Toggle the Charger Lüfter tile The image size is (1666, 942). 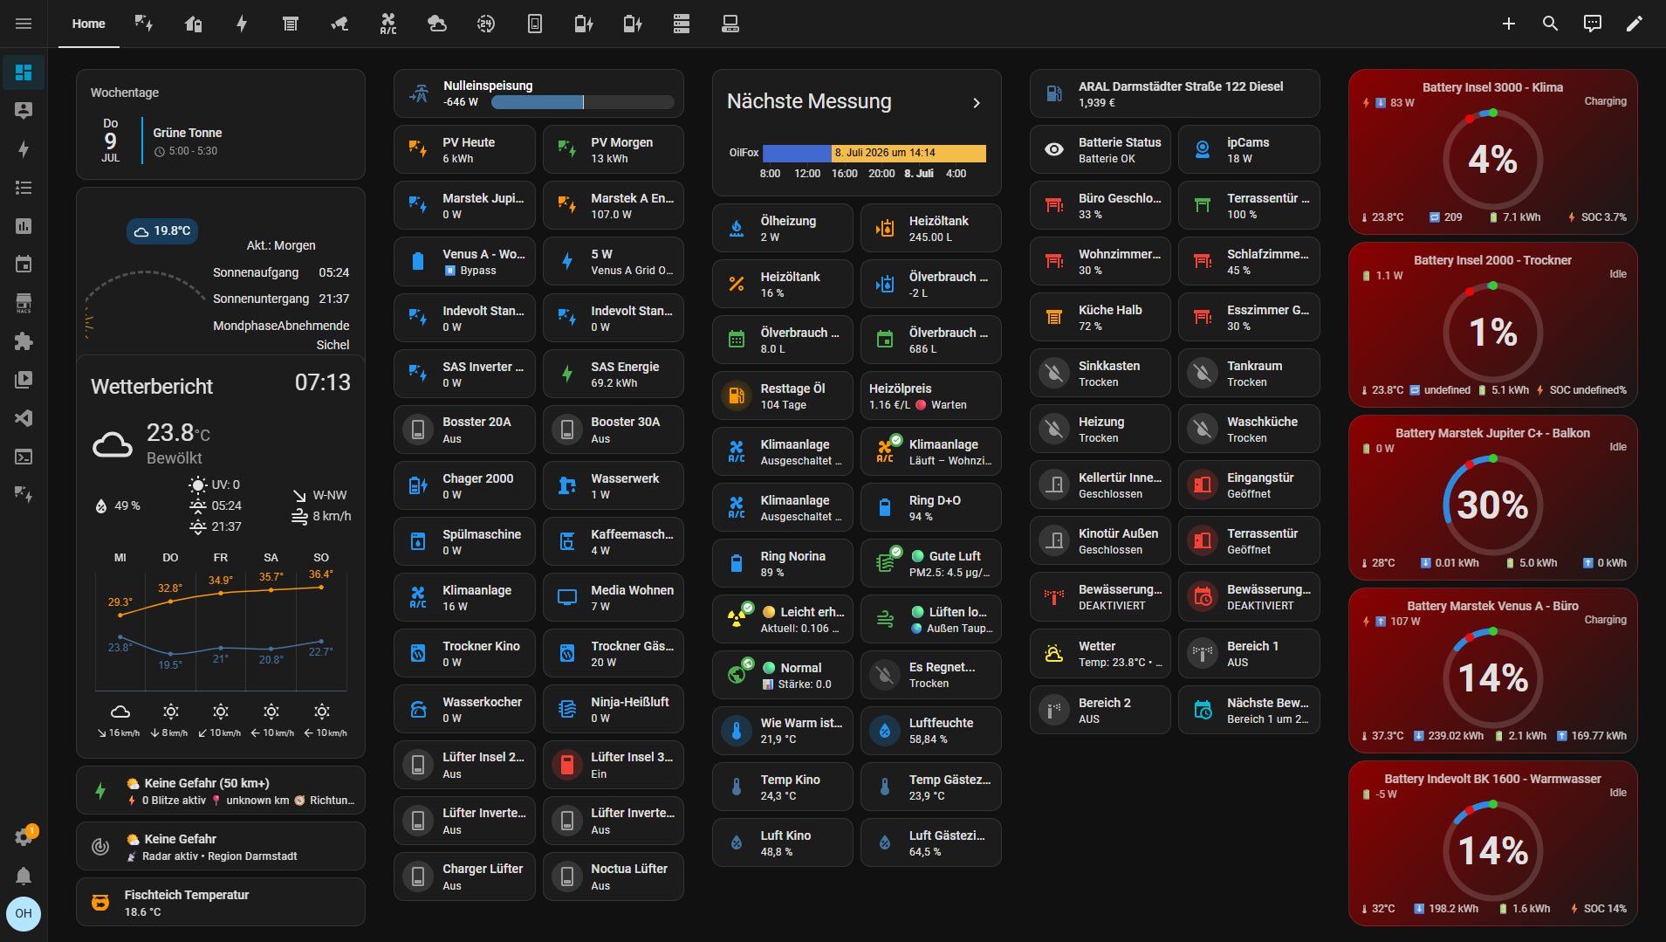click(x=464, y=877)
